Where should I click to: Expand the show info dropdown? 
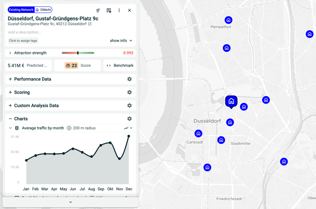(x=121, y=40)
